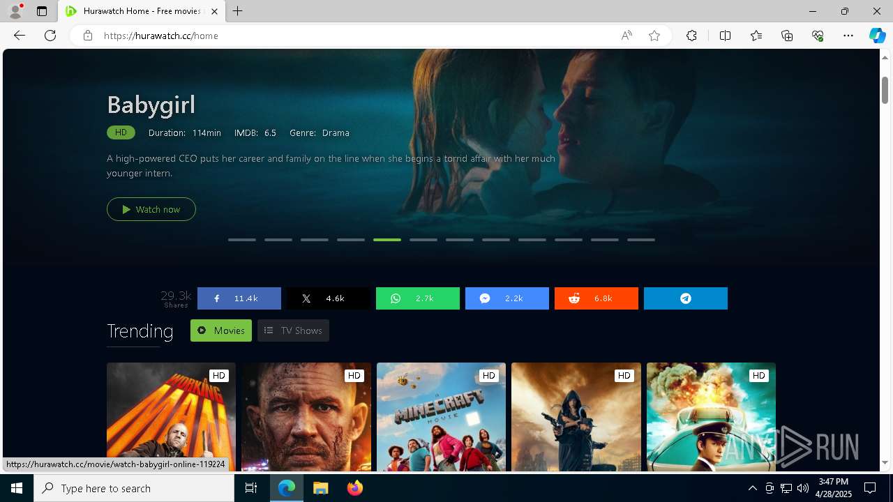
Task: Turn on Read aloud in the address bar
Action: [626, 36]
